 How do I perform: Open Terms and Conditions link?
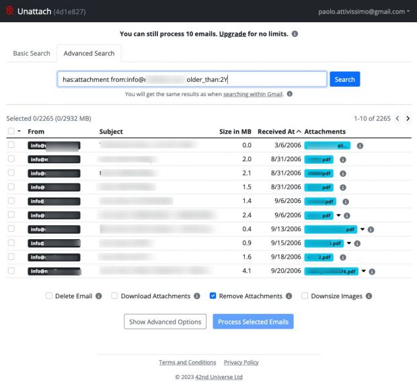188,362
